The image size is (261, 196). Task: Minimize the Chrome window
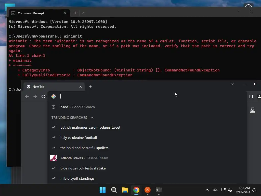pos(244,84)
